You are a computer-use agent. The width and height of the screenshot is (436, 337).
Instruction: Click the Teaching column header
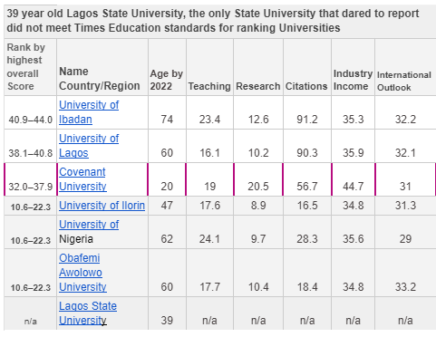[x=209, y=86]
